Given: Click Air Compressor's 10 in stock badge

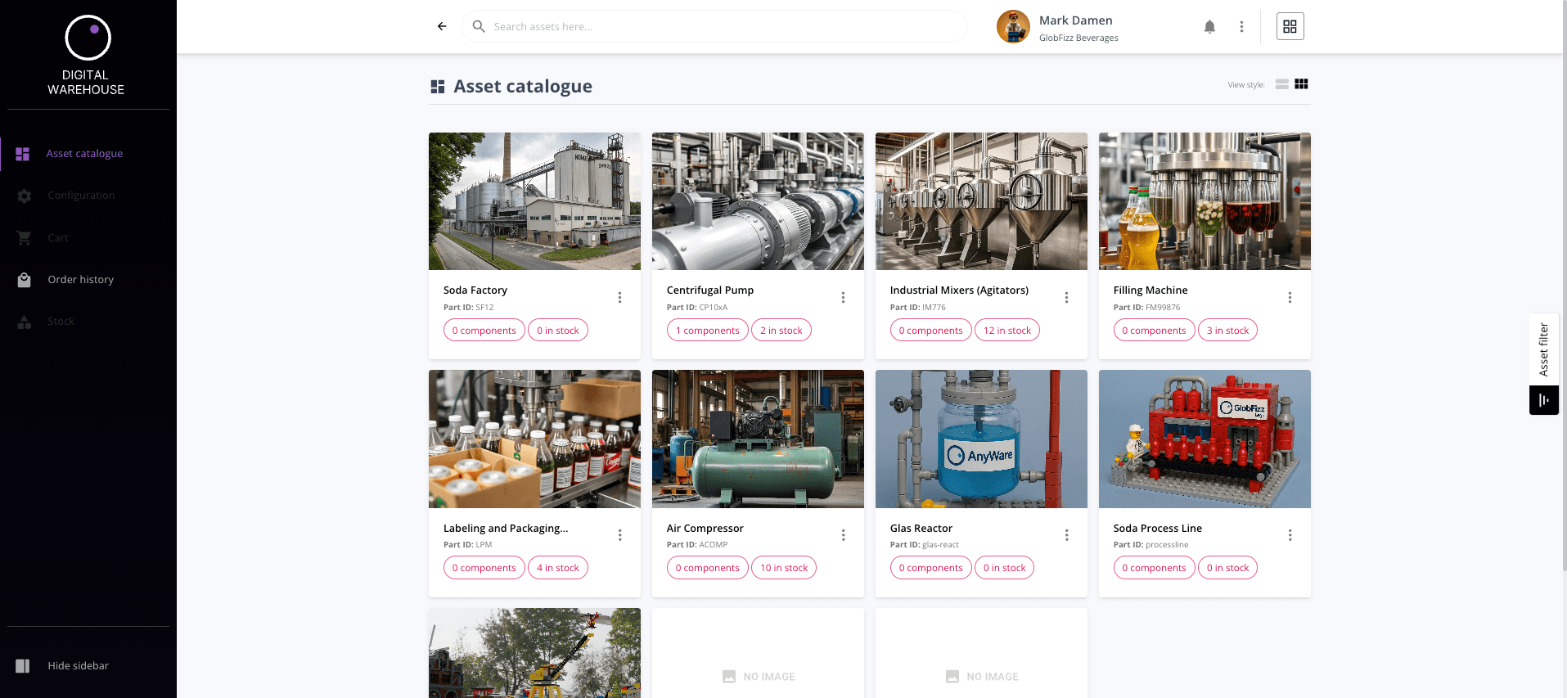Looking at the screenshot, I should (x=784, y=567).
